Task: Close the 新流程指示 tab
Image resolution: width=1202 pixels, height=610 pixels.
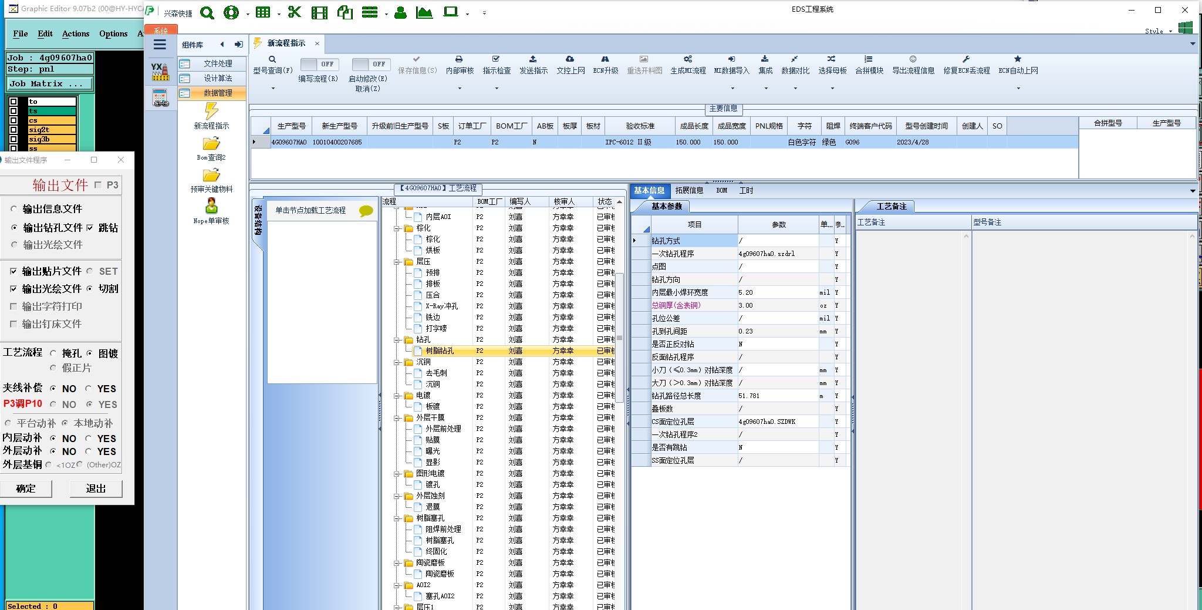Action: point(317,43)
